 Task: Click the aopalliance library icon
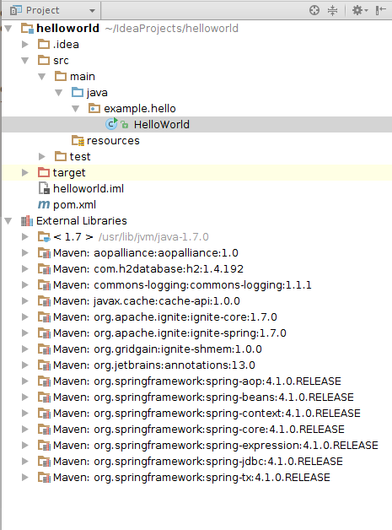point(44,253)
